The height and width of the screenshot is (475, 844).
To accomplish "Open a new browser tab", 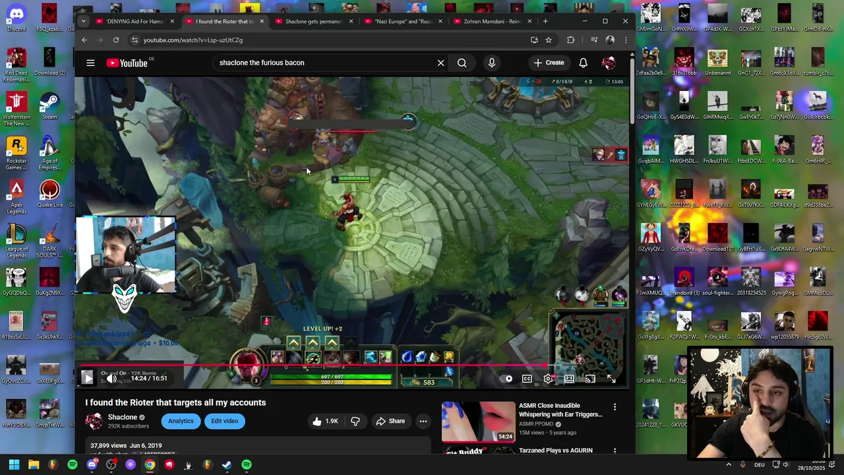I will (545, 21).
